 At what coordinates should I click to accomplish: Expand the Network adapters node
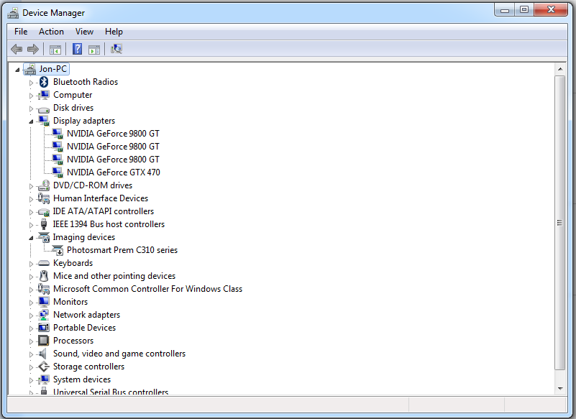[31, 316]
